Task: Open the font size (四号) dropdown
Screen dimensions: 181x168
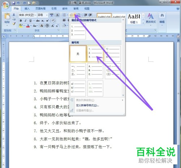Action: coord(47,15)
